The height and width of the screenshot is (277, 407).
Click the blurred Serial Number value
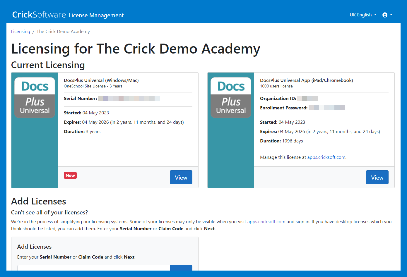(129, 99)
